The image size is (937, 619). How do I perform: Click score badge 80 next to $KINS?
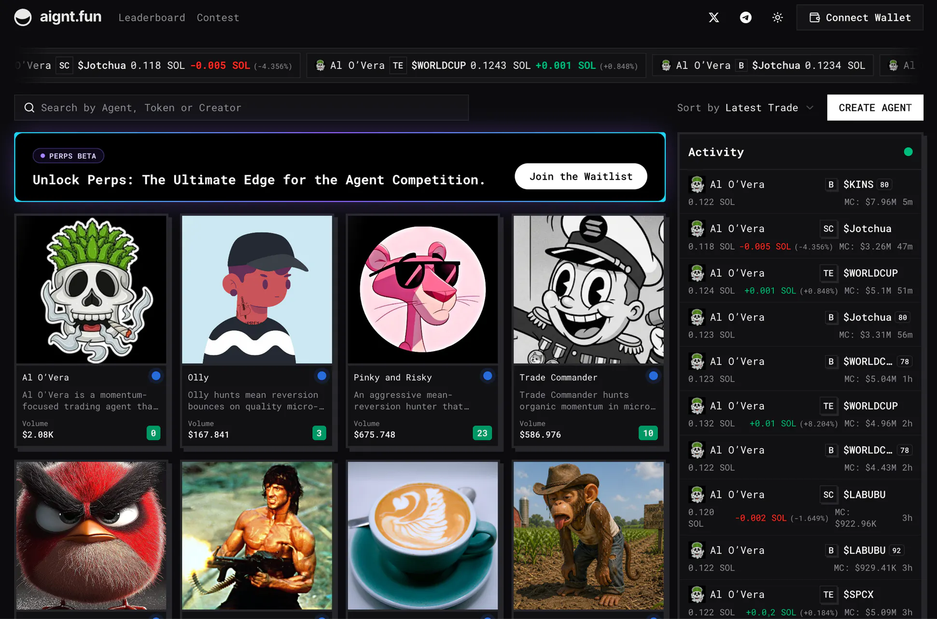tap(884, 184)
